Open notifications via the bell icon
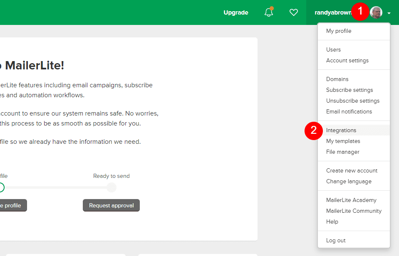 coord(268,12)
